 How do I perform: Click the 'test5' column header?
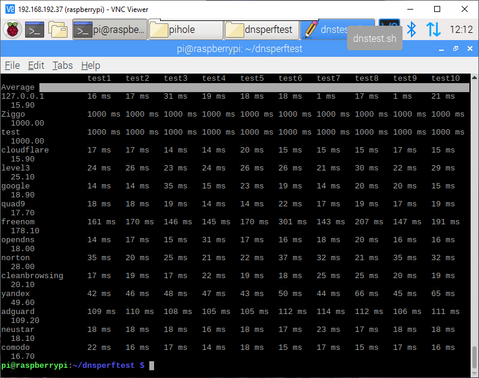click(252, 78)
